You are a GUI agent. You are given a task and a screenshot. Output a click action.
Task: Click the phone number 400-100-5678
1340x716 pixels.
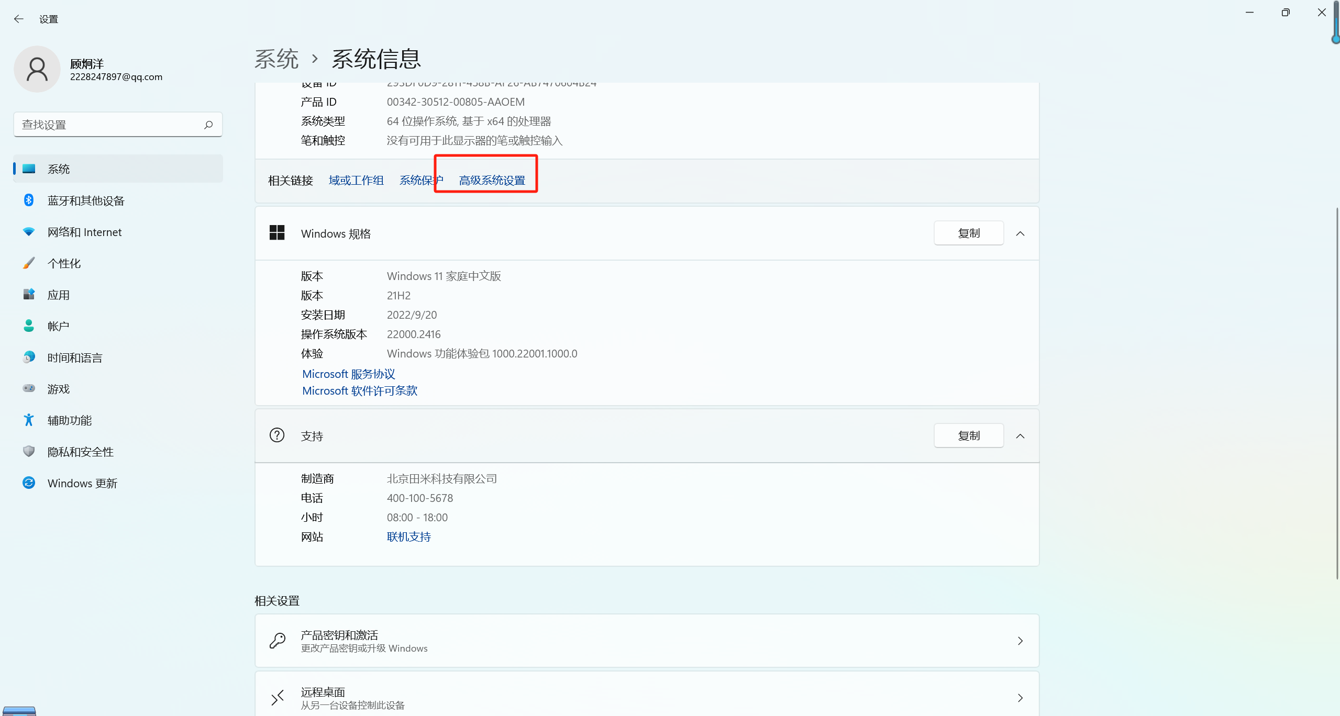pos(420,498)
